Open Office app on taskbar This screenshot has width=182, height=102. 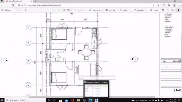pyautogui.click(x=73, y=100)
